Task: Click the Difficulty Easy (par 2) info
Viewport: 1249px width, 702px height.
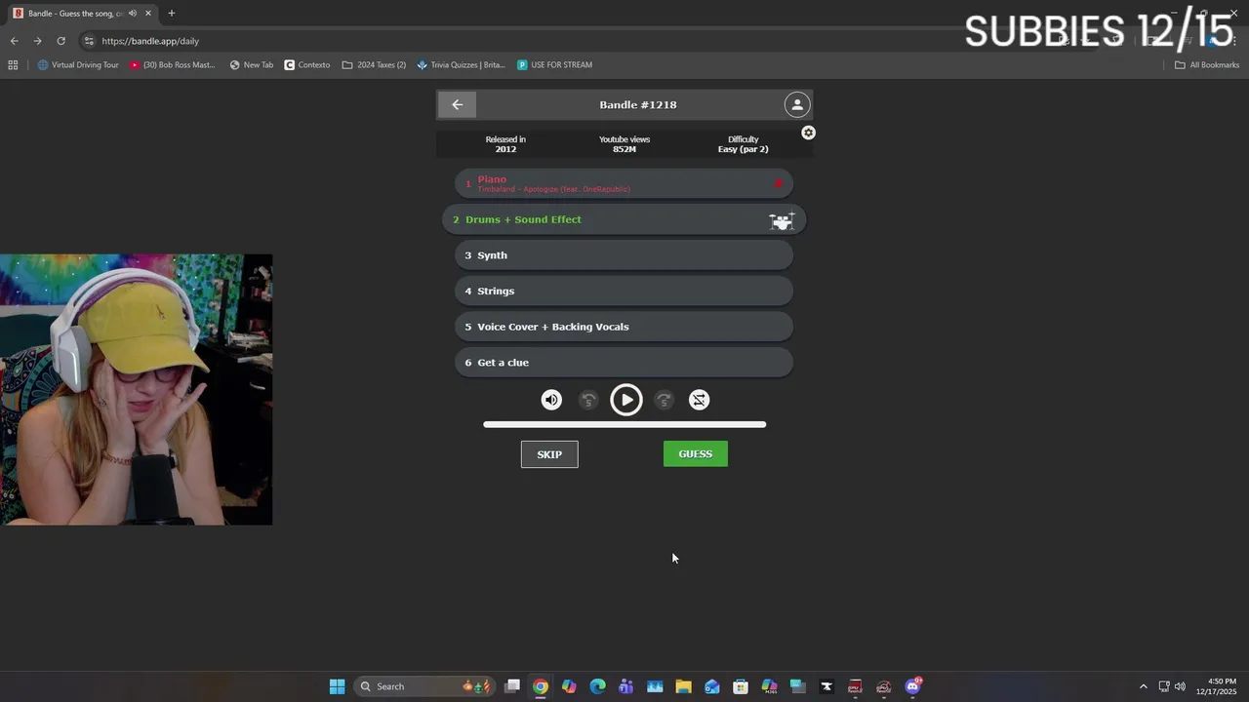Action: (x=744, y=144)
